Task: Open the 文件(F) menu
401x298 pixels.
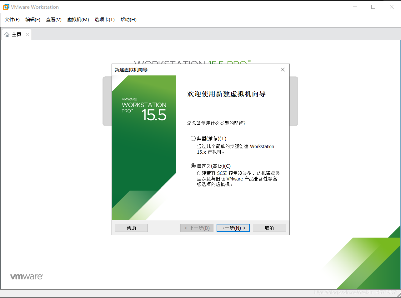Action: tap(12, 19)
